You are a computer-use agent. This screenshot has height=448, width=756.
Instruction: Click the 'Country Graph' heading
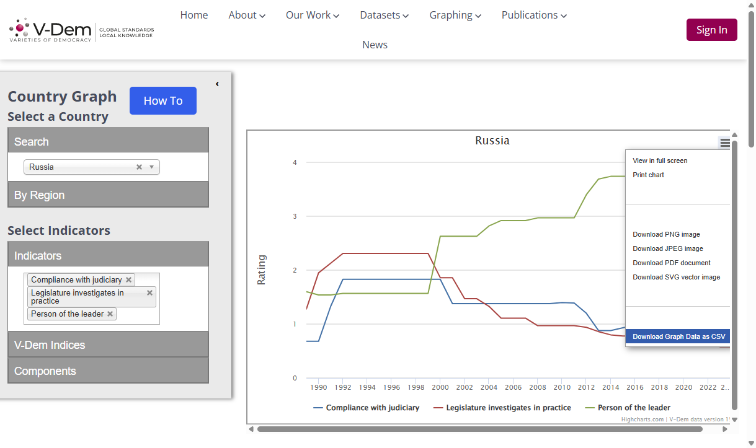click(62, 96)
